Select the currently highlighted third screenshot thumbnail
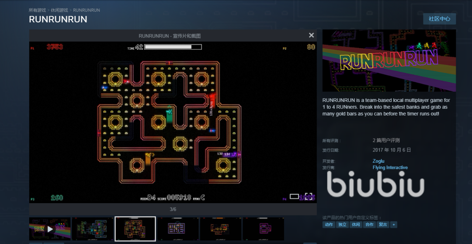Screen dimensions: 472x244 tap(135, 229)
